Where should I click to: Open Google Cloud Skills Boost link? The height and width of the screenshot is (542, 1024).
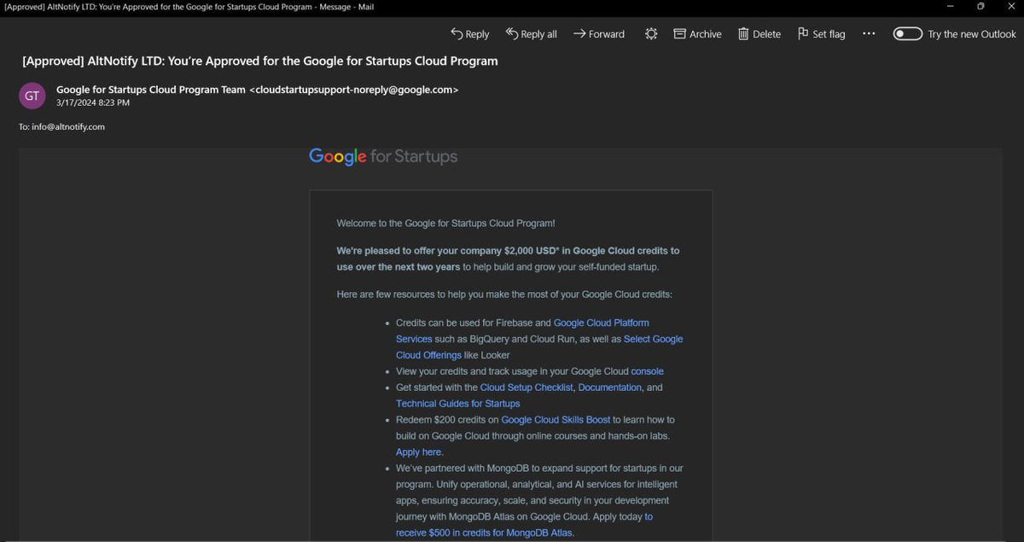[556, 420]
